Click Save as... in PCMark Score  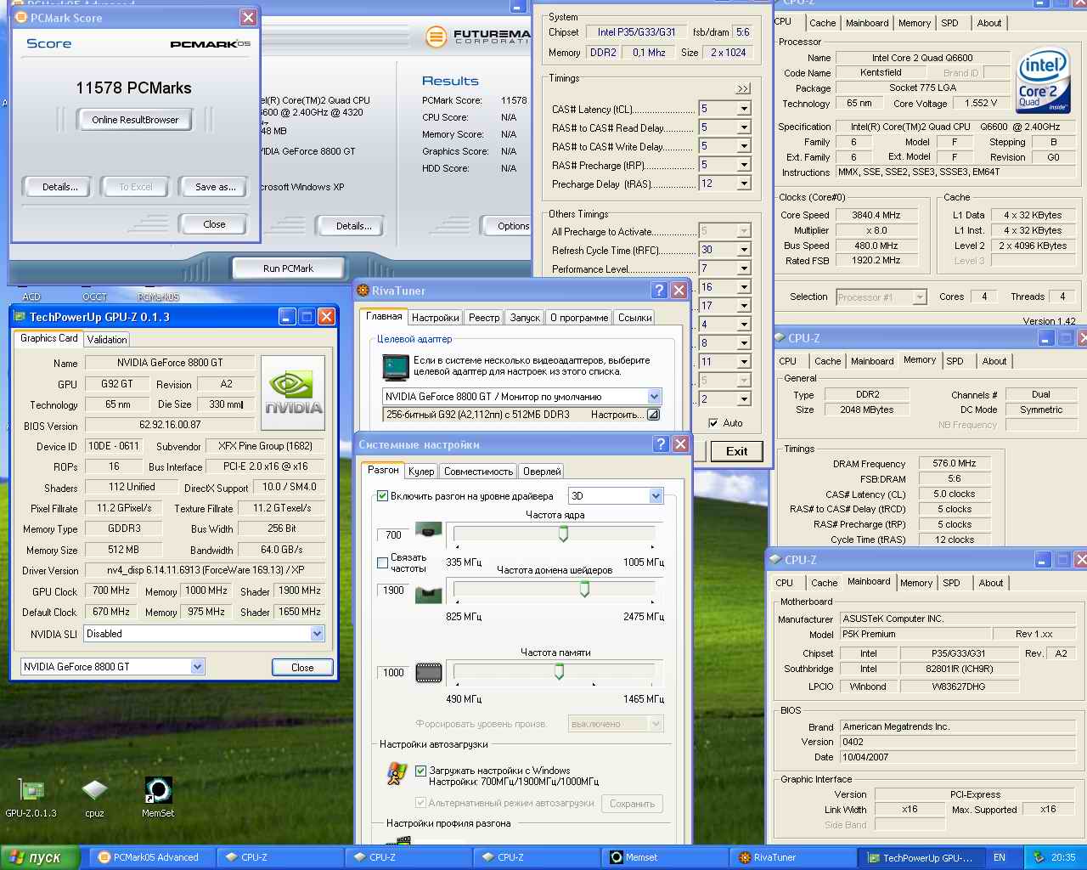pyautogui.click(x=215, y=187)
